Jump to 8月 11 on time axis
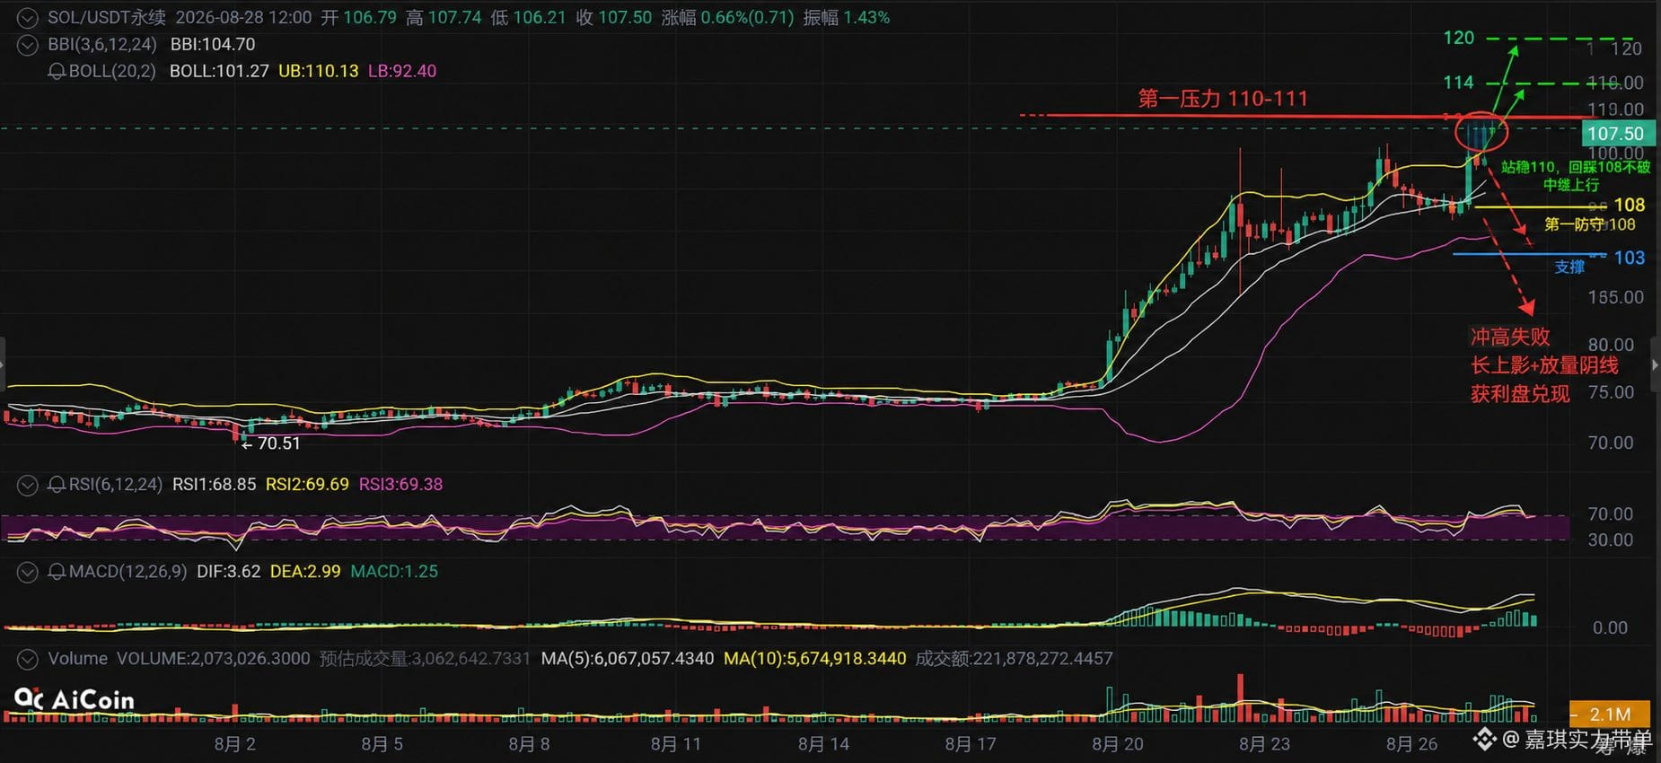This screenshot has height=763, width=1661. 676,744
